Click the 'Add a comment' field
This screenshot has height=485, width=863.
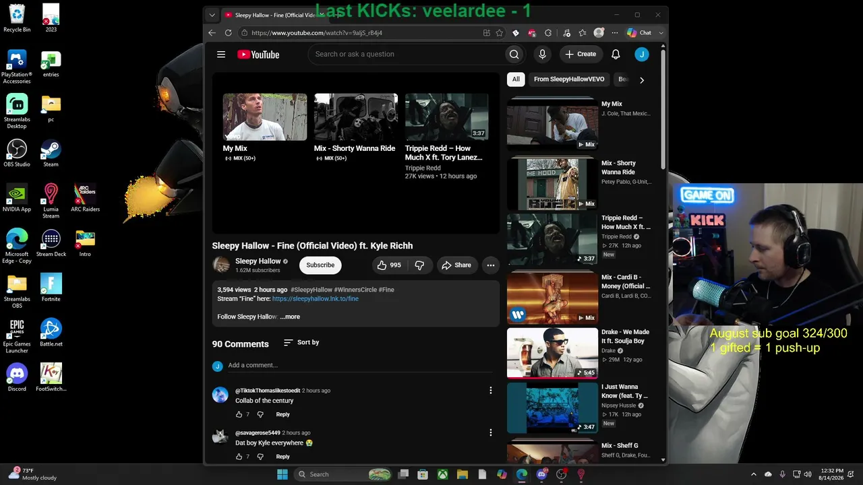pyautogui.click(x=361, y=366)
